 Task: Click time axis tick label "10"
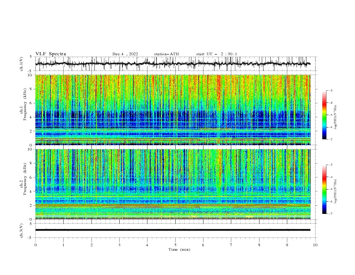point(315,245)
